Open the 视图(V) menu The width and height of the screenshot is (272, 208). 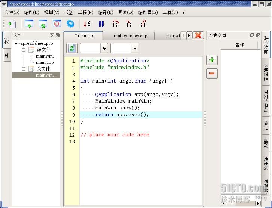pyautogui.click(x=52, y=12)
